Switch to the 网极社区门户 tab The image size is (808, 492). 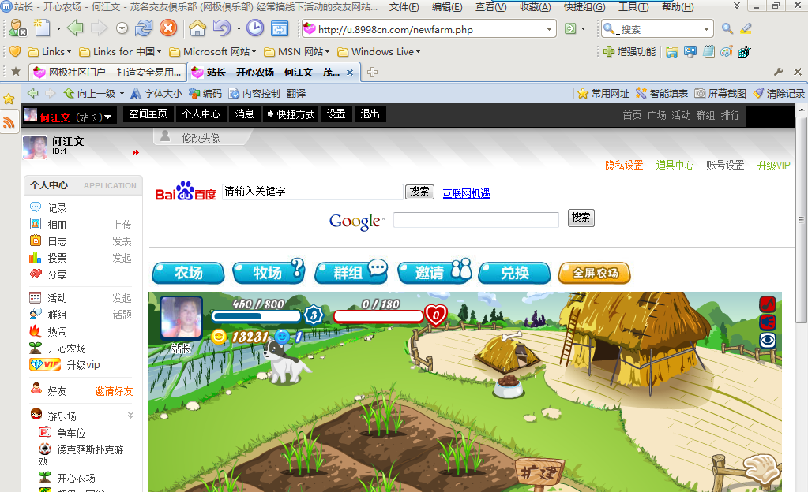click(107, 73)
